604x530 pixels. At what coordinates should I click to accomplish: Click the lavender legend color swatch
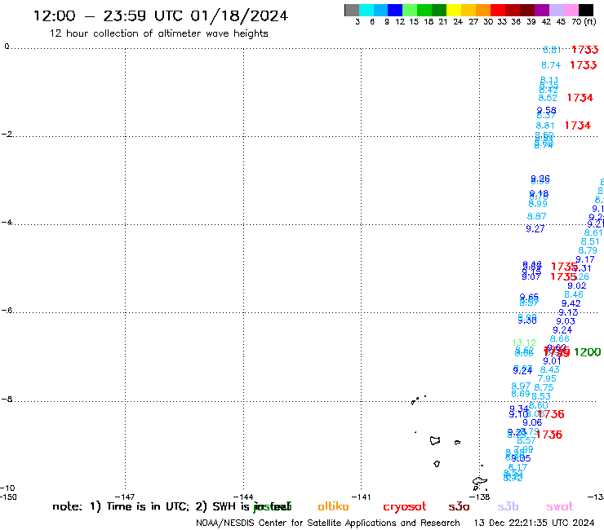557,10
